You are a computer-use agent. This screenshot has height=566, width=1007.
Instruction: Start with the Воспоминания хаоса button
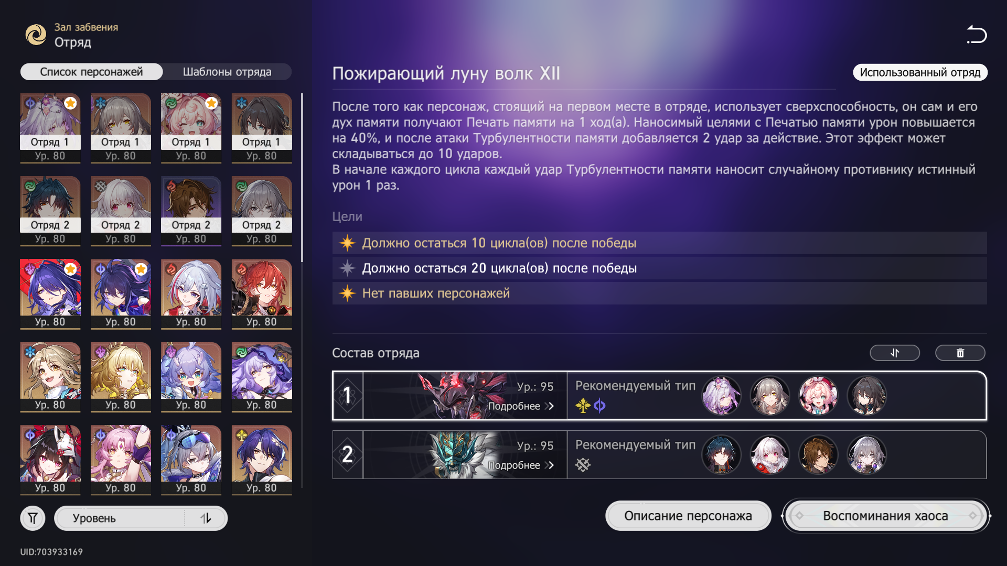885,516
